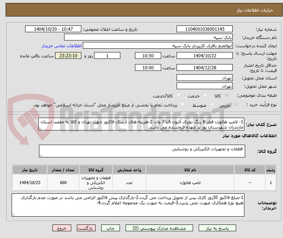Click the price validity date 1404/12/28
This screenshot has width=283, height=238.
pos(205,68)
